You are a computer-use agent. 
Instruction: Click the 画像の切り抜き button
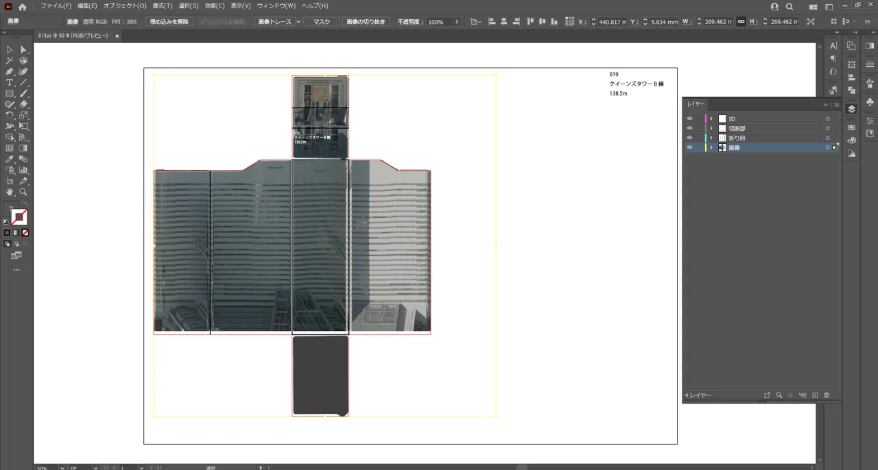click(366, 22)
